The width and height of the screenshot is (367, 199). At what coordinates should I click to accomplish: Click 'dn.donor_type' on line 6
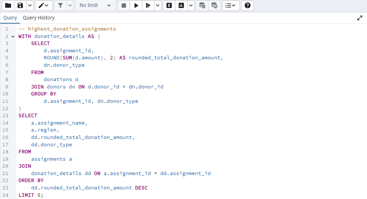point(64,65)
